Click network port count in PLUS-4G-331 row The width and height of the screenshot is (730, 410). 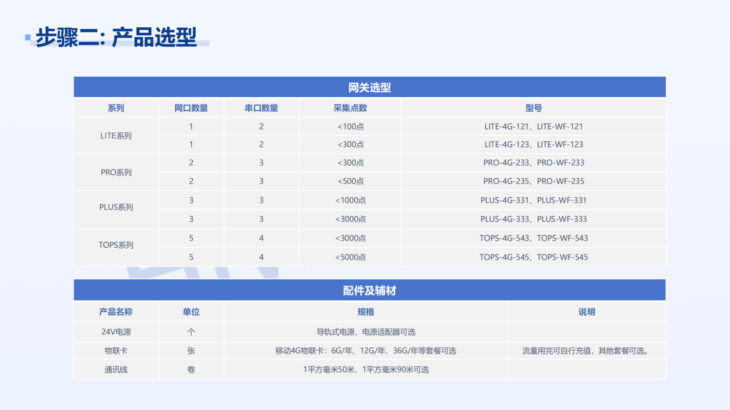pos(191,200)
